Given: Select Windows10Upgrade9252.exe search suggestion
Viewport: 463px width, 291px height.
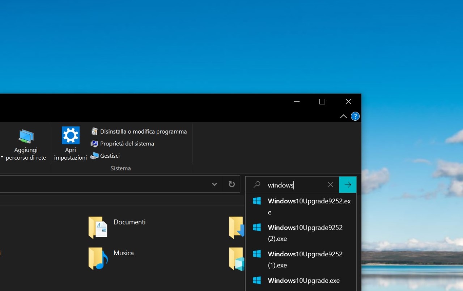Looking at the screenshot, I should point(301,207).
